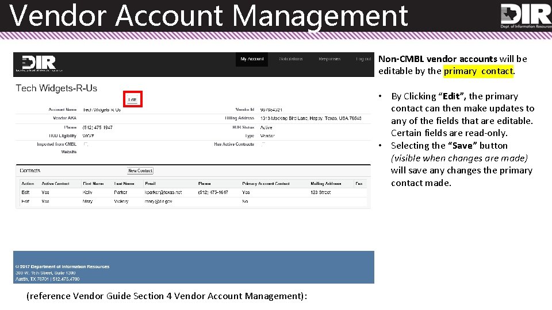Click the mary@dir.gov email cell

point(159,201)
